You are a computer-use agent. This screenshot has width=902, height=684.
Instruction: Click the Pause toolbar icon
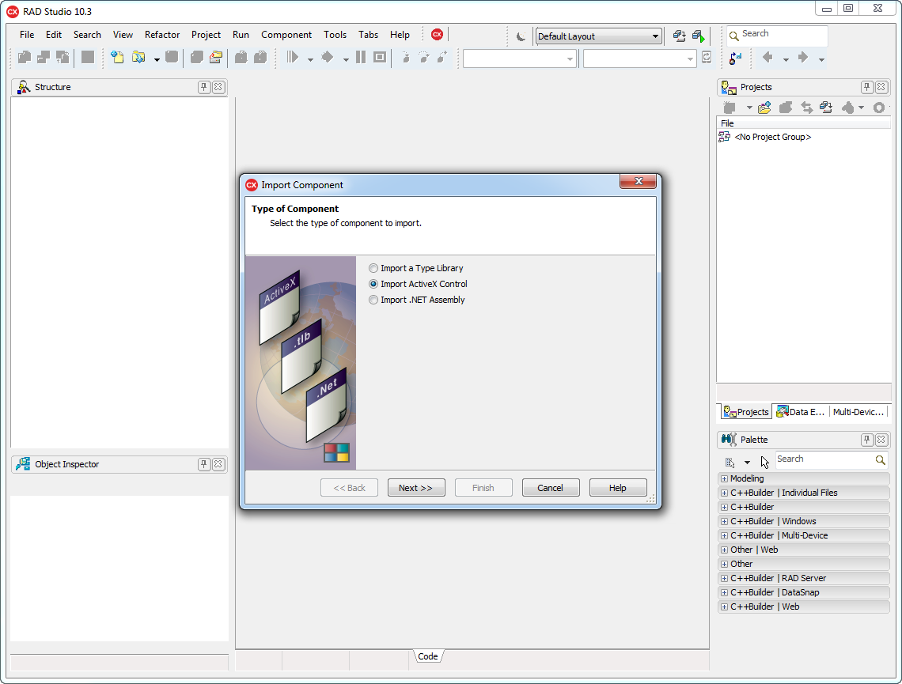coord(361,57)
